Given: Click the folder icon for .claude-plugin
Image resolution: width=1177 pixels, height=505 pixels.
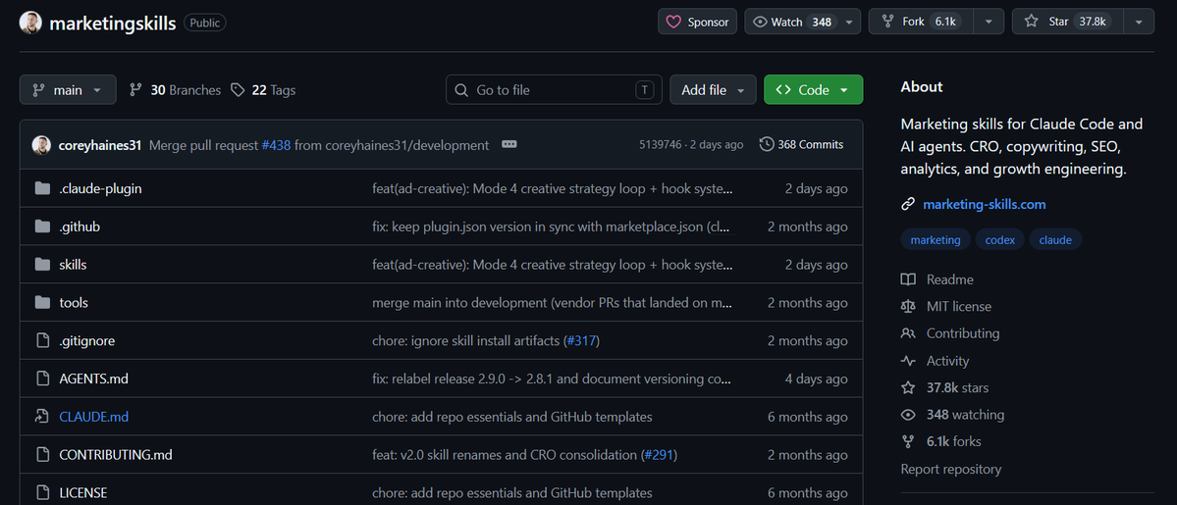Looking at the screenshot, I should tap(42, 189).
